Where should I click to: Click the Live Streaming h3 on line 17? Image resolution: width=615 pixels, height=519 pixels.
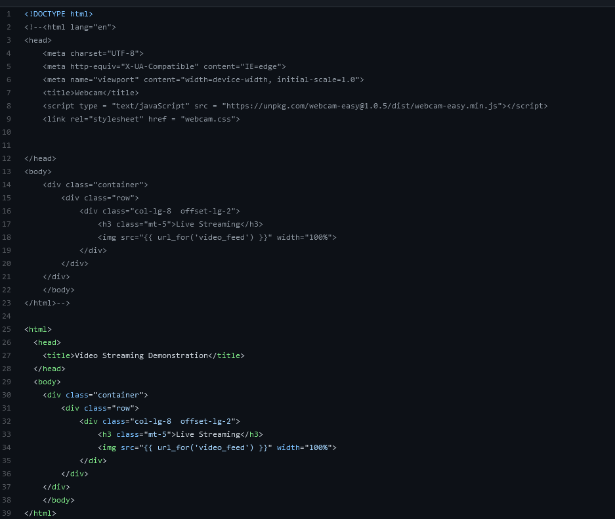[180, 224]
